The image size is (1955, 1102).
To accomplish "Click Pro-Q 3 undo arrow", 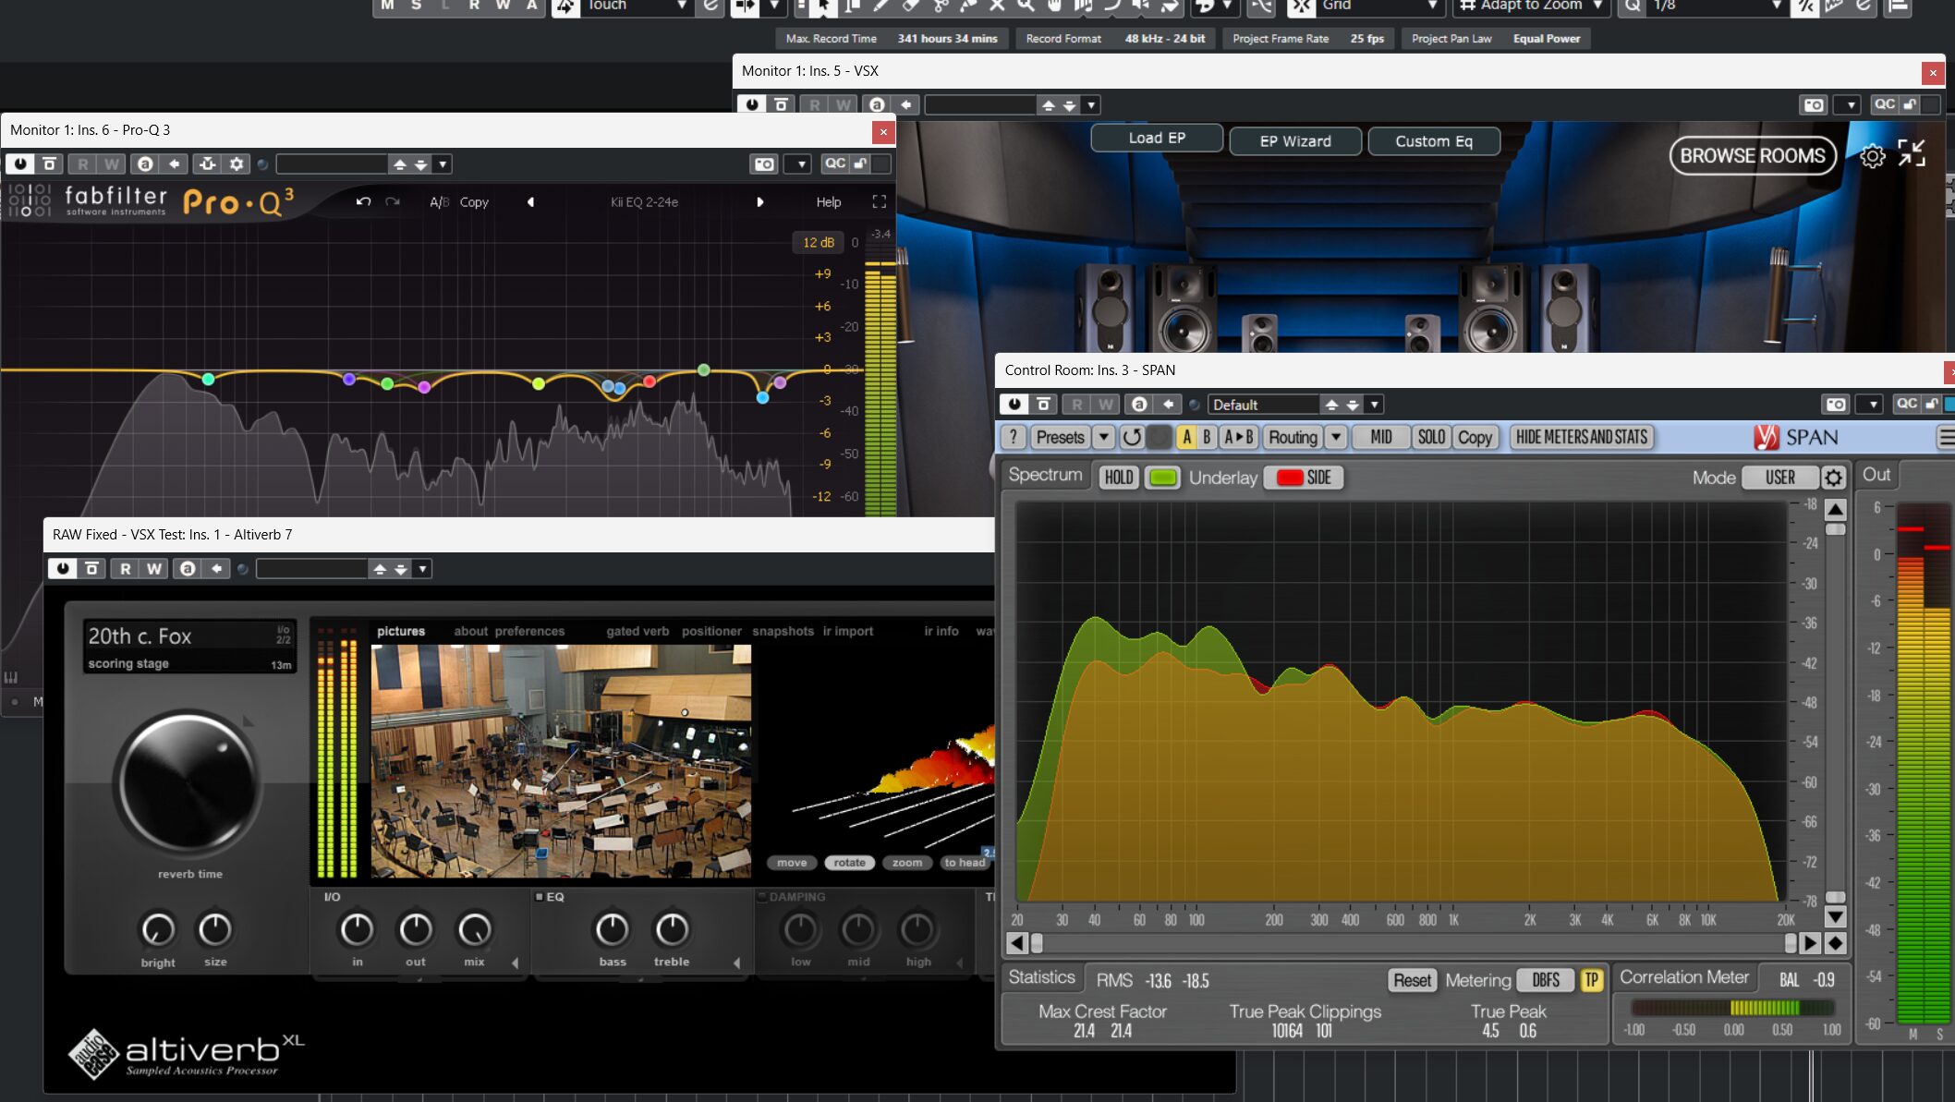I will click(363, 201).
